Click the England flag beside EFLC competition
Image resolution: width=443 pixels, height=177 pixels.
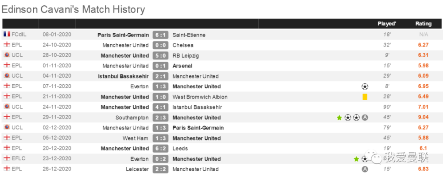point(7,159)
